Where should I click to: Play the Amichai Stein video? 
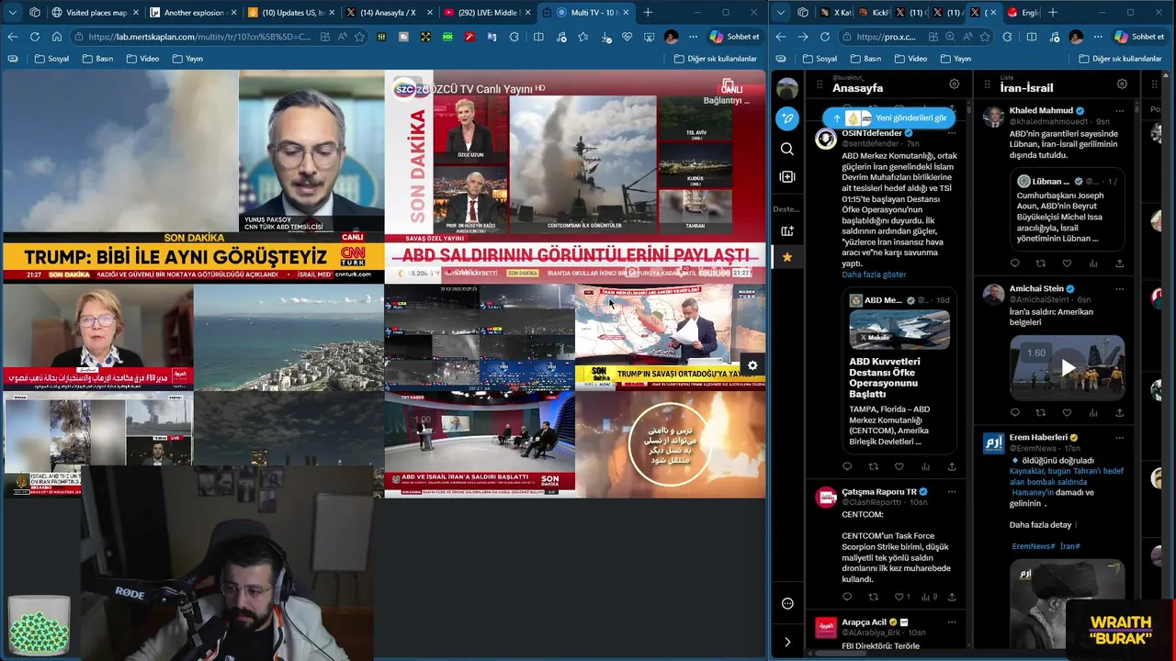[x=1068, y=368]
